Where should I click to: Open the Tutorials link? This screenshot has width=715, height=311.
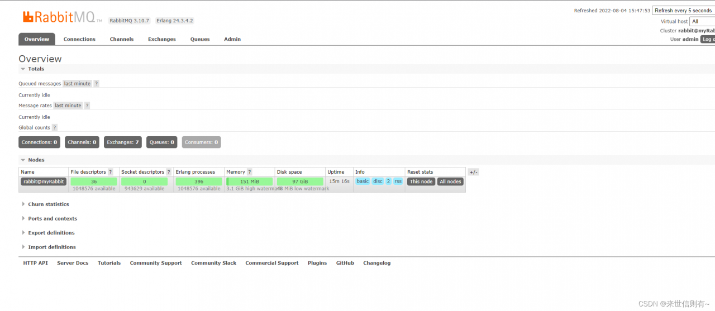click(109, 263)
